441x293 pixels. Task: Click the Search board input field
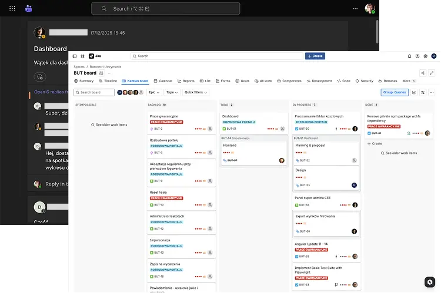click(x=94, y=92)
